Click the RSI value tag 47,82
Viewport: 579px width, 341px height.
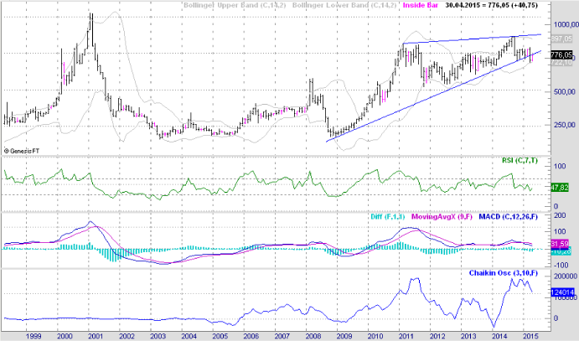click(x=560, y=189)
